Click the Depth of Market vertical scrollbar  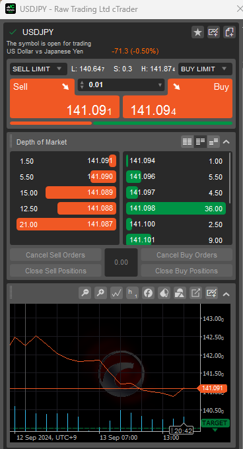click(230, 178)
